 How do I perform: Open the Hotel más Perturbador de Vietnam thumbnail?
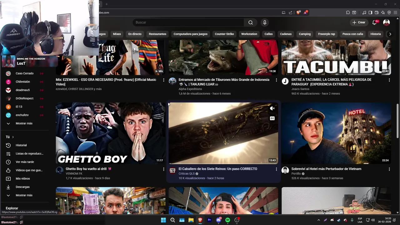click(336, 133)
